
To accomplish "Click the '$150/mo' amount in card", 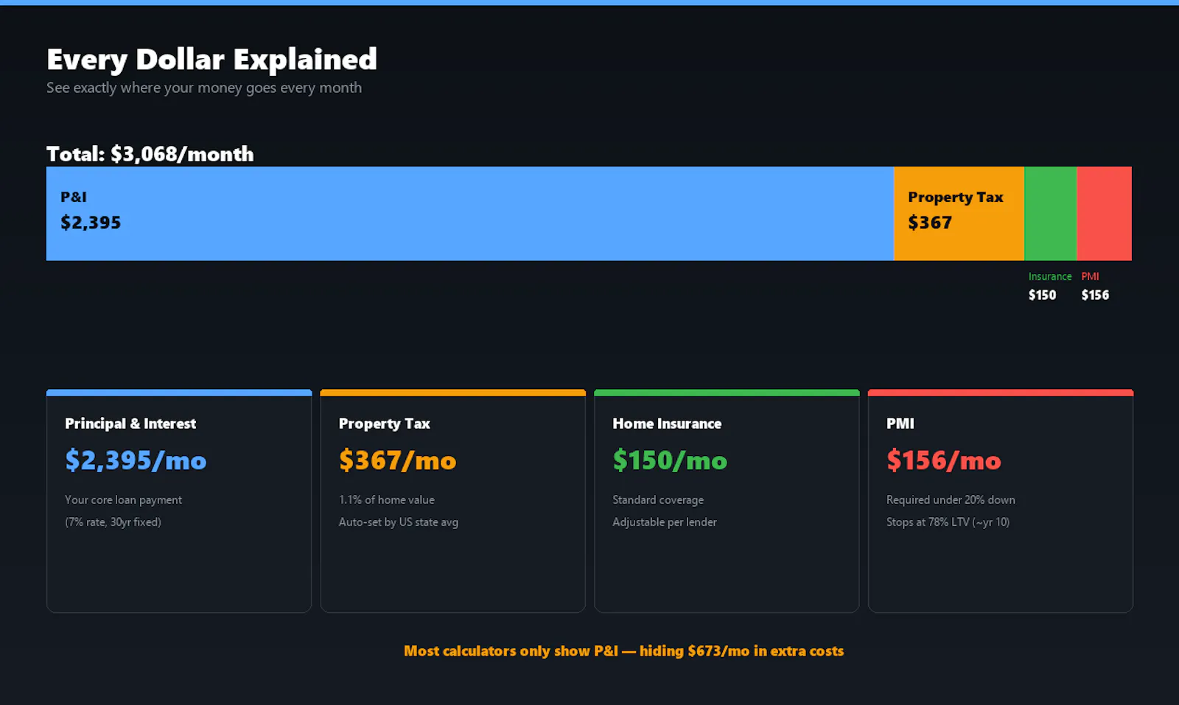I will [x=670, y=460].
